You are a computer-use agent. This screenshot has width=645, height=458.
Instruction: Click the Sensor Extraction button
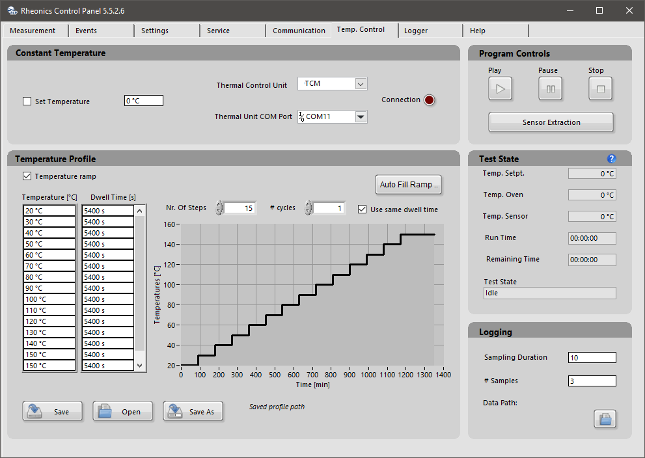click(551, 122)
